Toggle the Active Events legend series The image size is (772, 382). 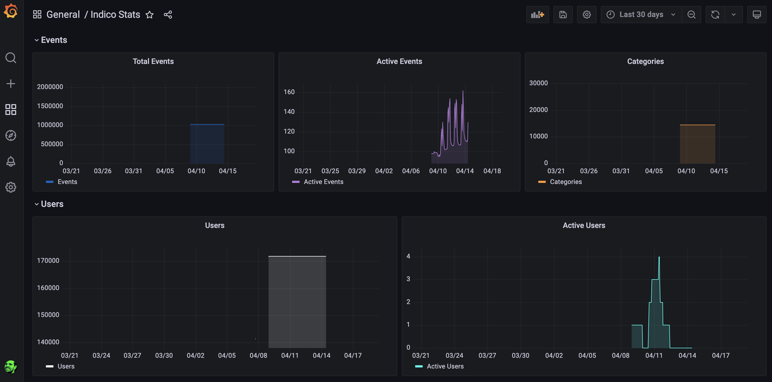coord(323,182)
